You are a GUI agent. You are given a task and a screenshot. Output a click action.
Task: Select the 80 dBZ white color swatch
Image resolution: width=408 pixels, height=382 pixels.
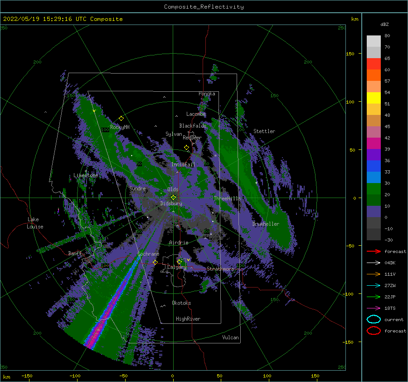tap(374, 41)
